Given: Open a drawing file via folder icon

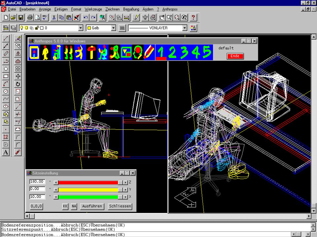Looking at the screenshot, I should [13, 17].
